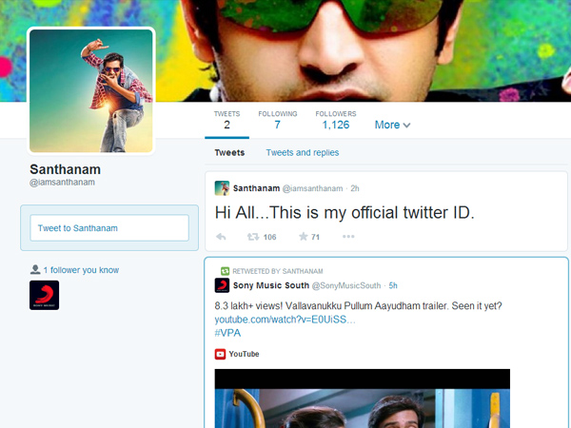Click the reply arrow icon under Santhanam's tweet
The image size is (571, 428).
[221, 237]
